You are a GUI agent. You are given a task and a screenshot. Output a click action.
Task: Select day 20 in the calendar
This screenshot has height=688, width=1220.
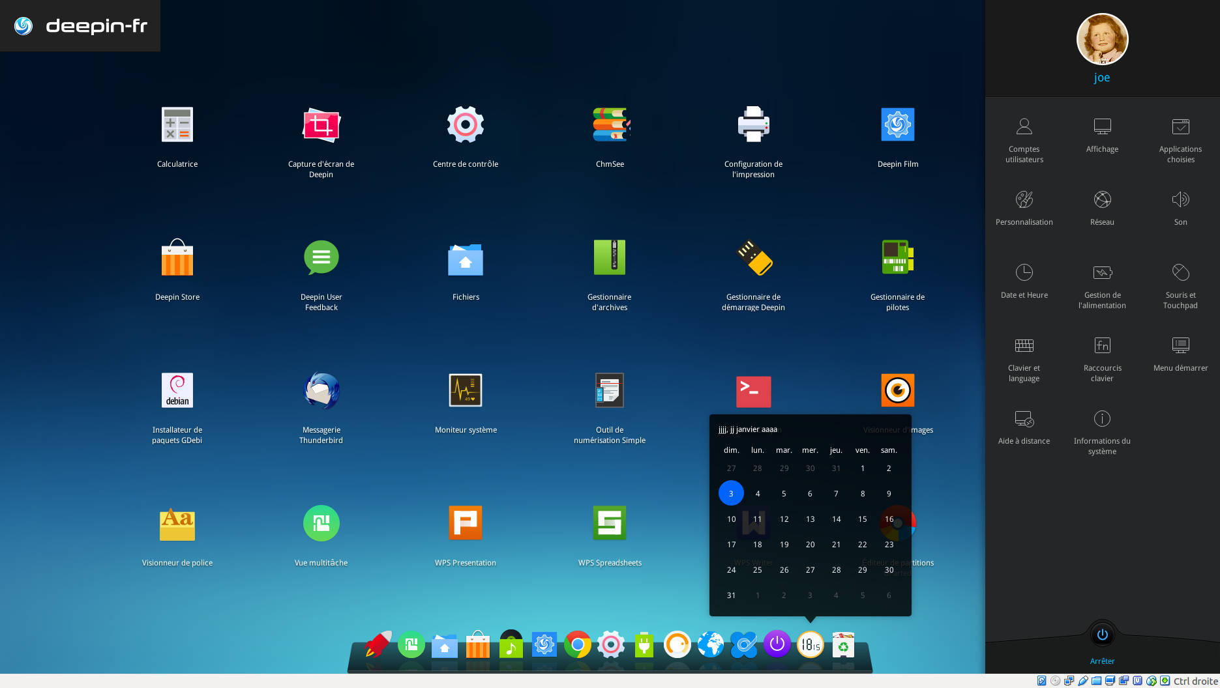810,544
